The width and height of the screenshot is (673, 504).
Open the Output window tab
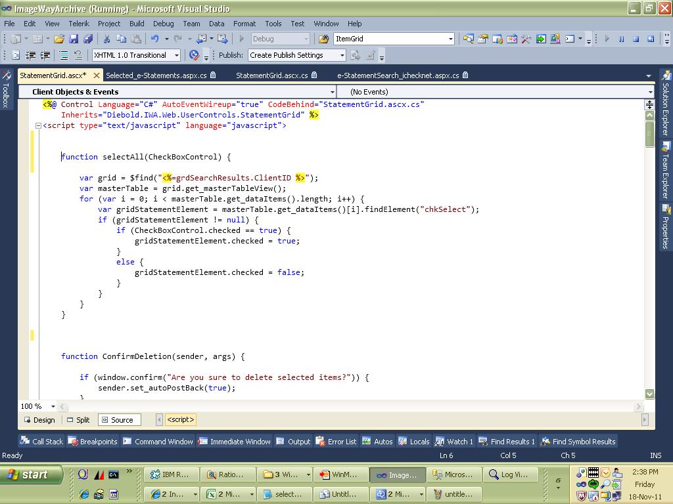(x=294, y=442)
